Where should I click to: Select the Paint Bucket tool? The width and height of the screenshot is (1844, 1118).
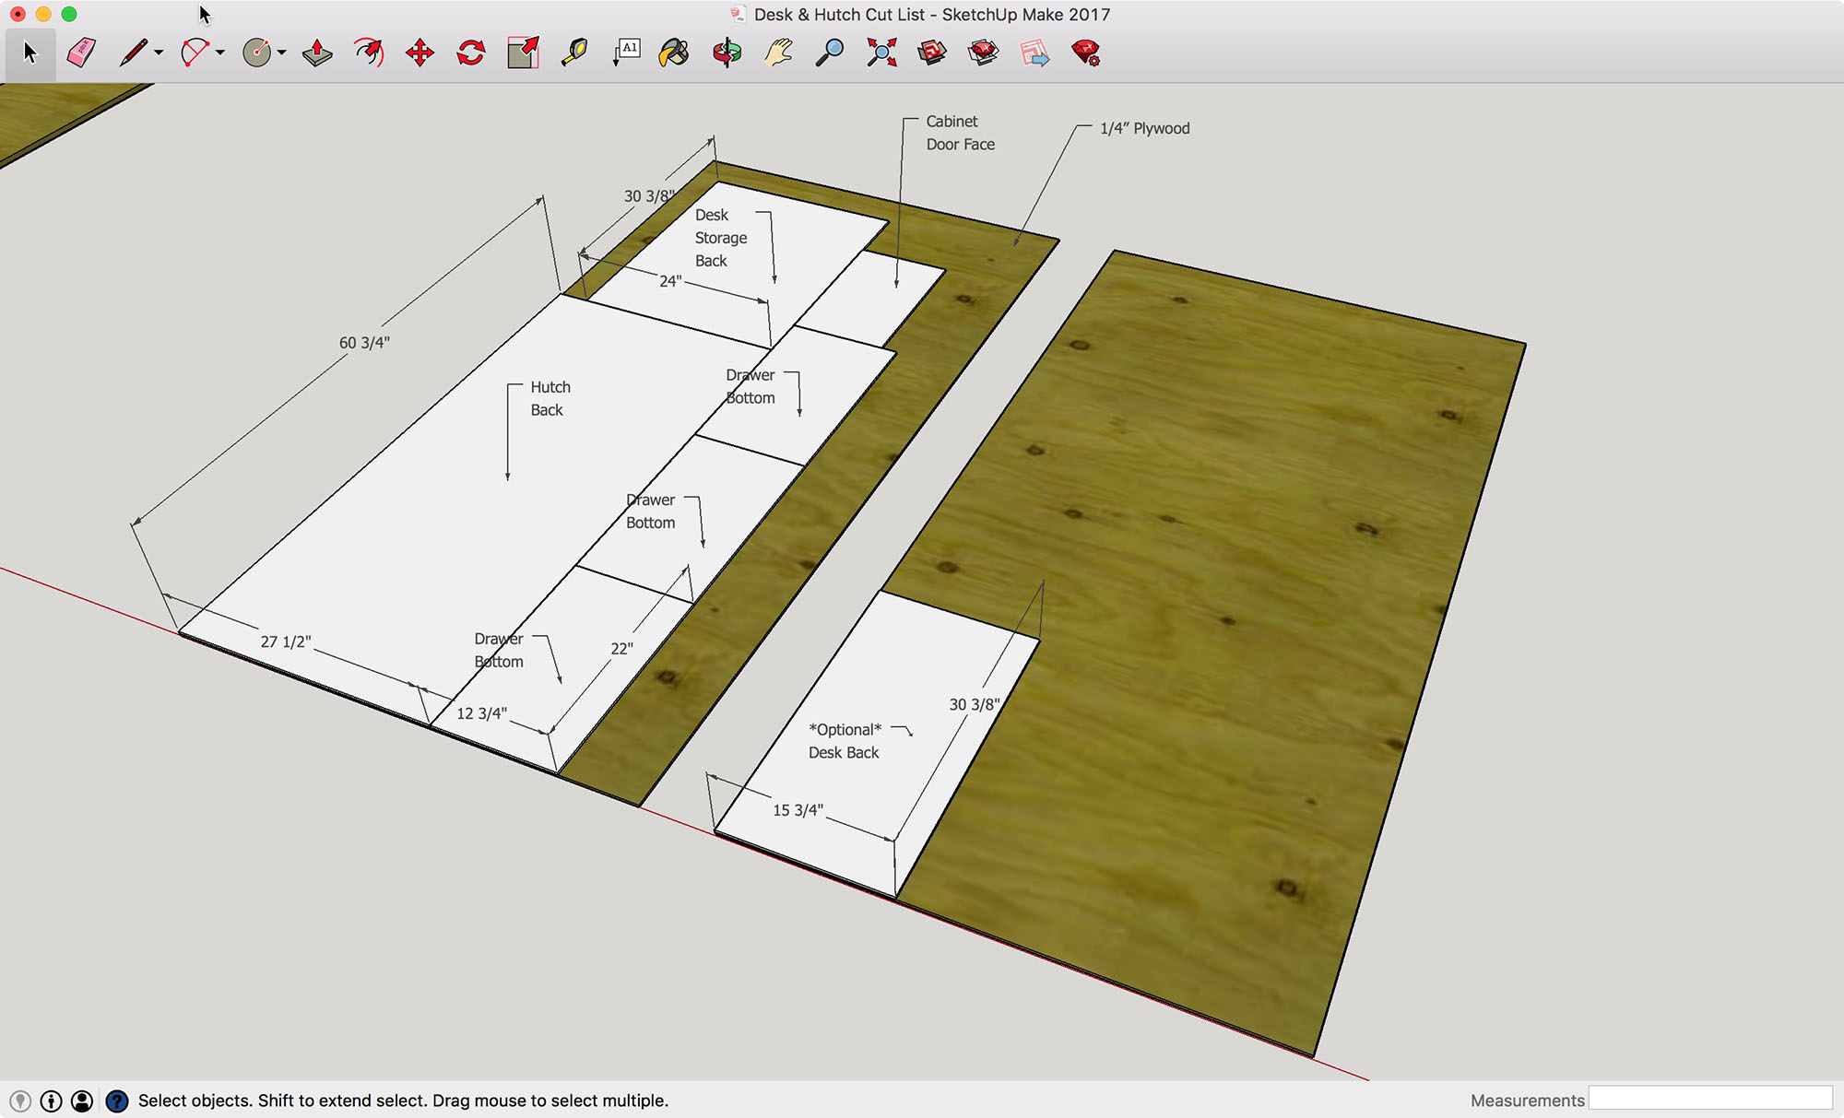coord(674,52)
